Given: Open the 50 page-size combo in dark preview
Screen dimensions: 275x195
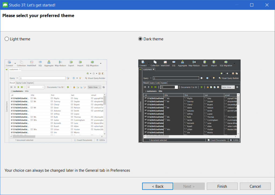Looking at the screenshot, I should (x=169, y=87).
